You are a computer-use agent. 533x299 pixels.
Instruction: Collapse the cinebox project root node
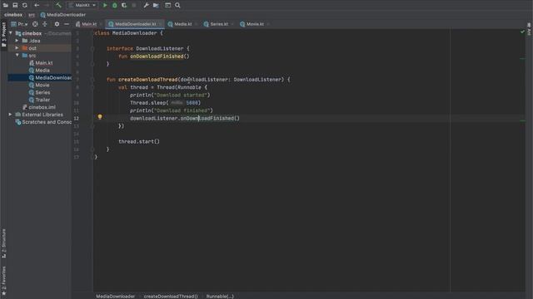[x=11, y=33]
